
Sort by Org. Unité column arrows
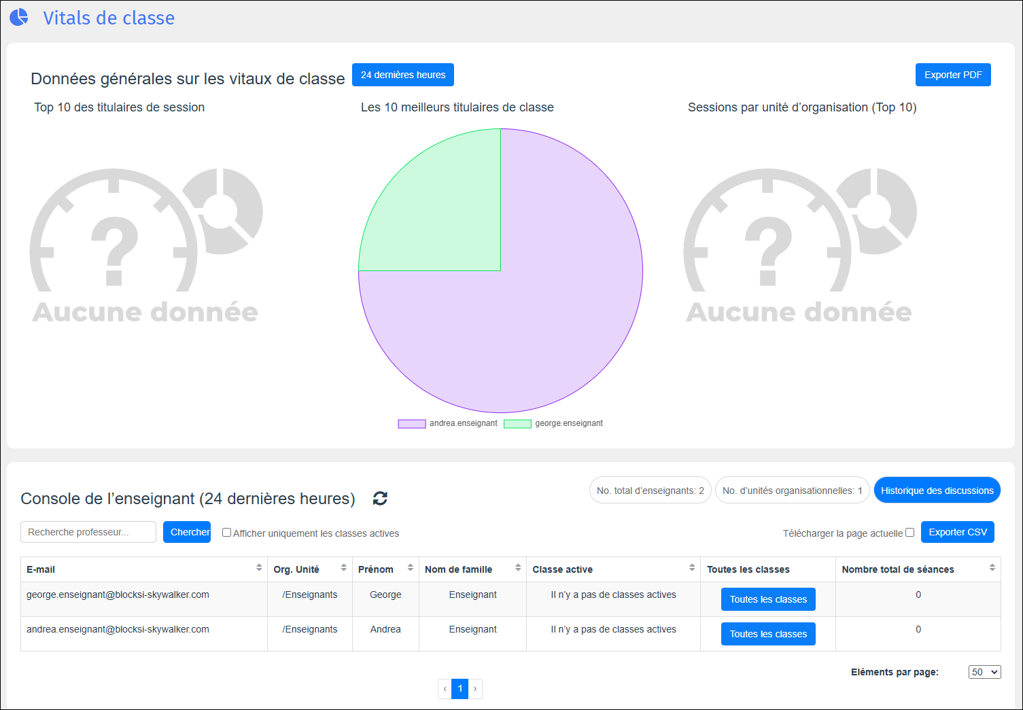344,568
